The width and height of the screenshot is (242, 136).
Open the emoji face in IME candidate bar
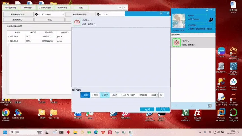(x=161, y=95)
